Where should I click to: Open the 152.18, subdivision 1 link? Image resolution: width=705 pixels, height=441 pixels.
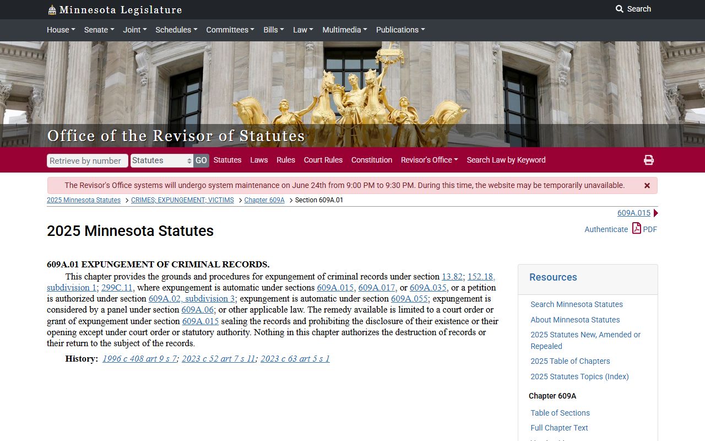click(481, 277)
